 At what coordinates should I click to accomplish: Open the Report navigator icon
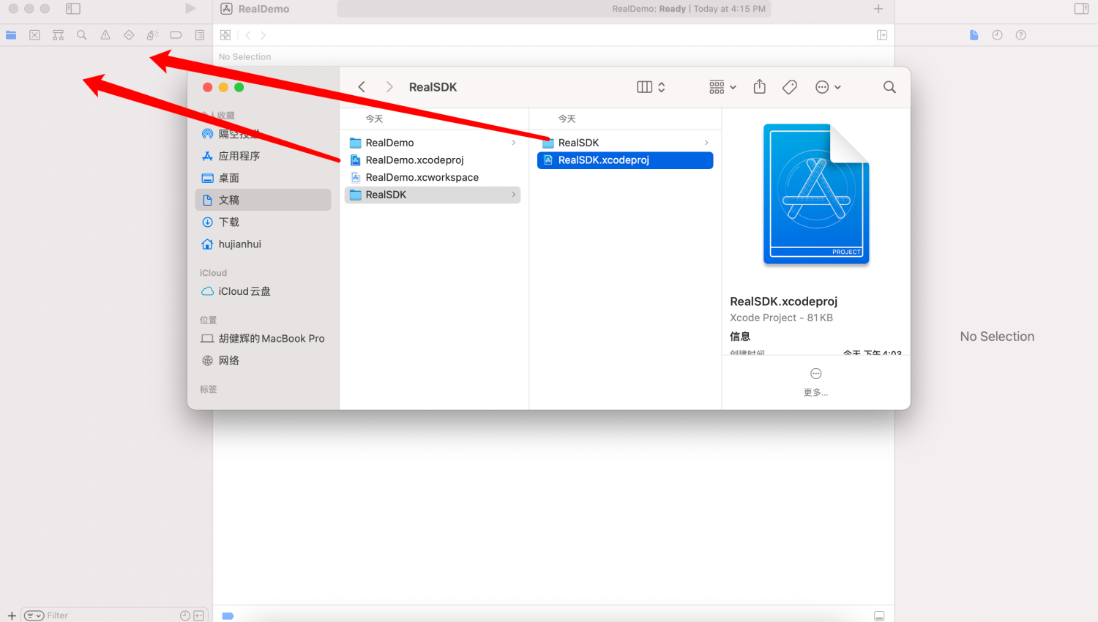click(x=200, y=35)
